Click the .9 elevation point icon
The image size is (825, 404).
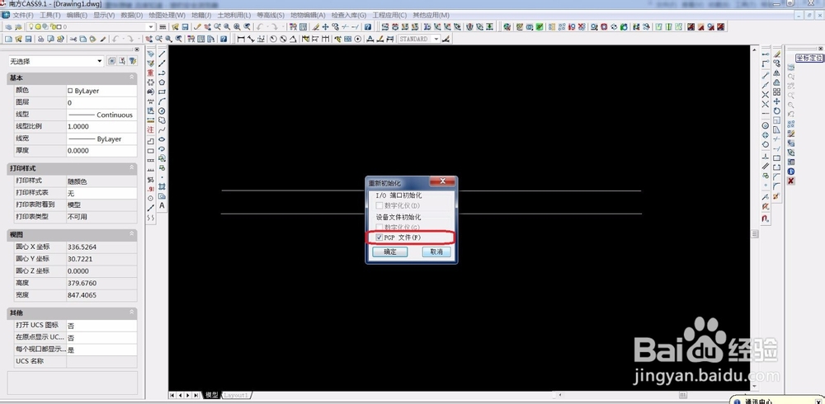150,189
